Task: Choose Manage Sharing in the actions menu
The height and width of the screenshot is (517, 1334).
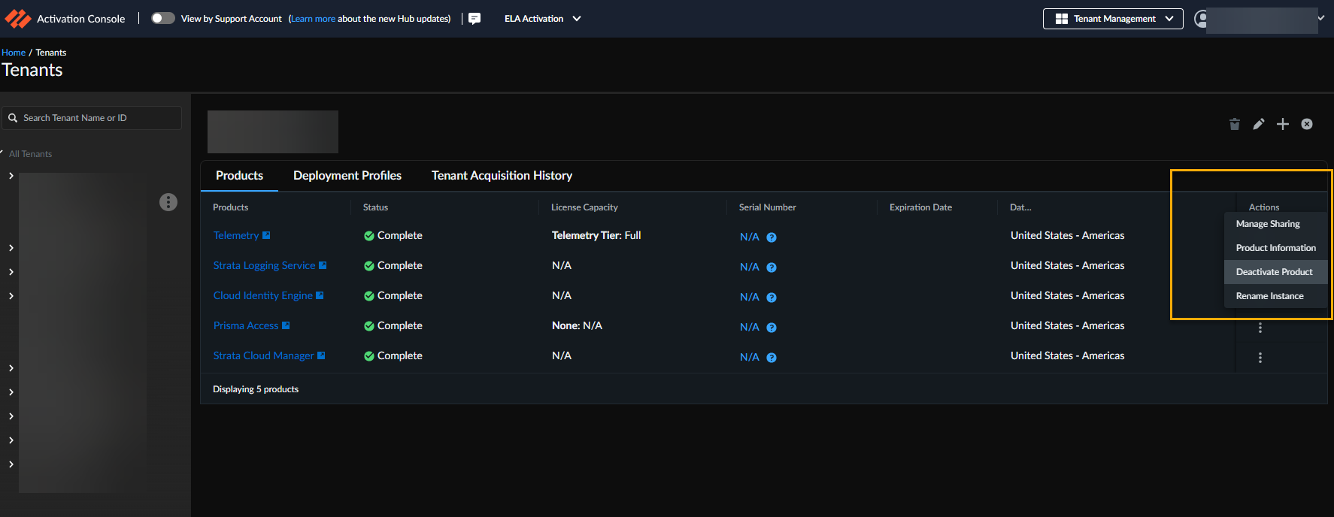Action: pyautogui.click(x=1268, y=224)
